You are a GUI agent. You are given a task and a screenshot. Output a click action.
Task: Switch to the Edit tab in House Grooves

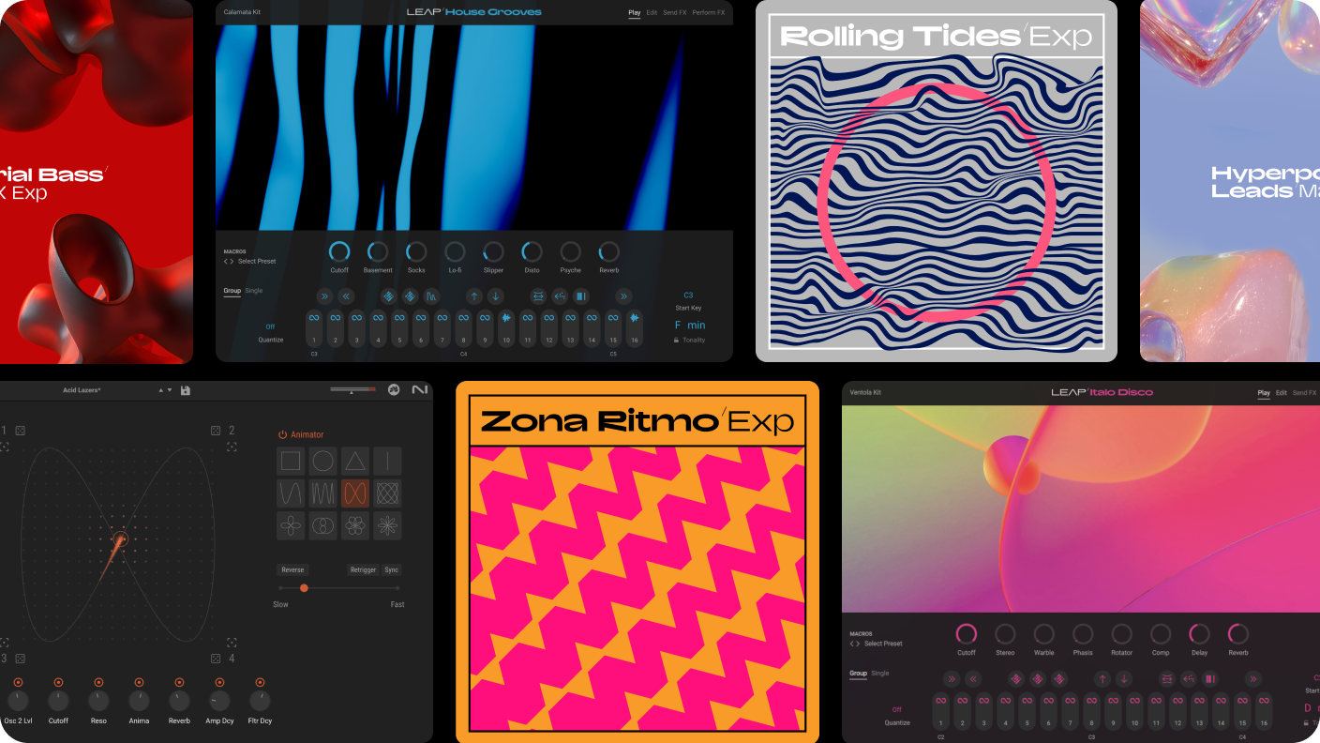point(652,13)
